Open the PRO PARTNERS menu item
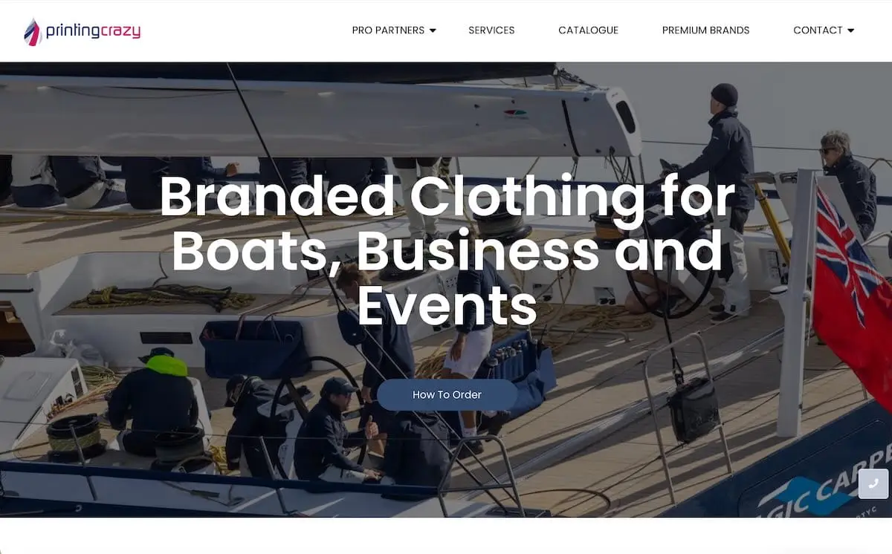 pyautogui.click(x=388, y=30)
